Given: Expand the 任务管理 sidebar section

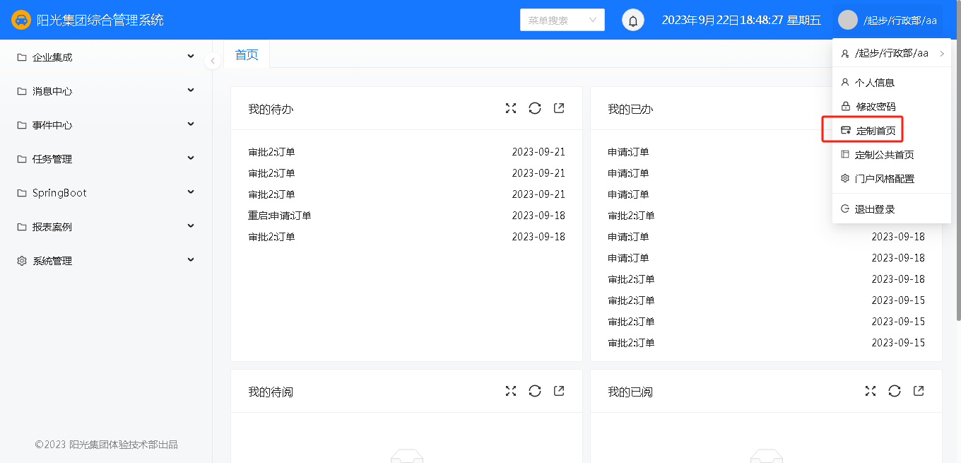Looking at the screenshot, I should coord(106,159).
